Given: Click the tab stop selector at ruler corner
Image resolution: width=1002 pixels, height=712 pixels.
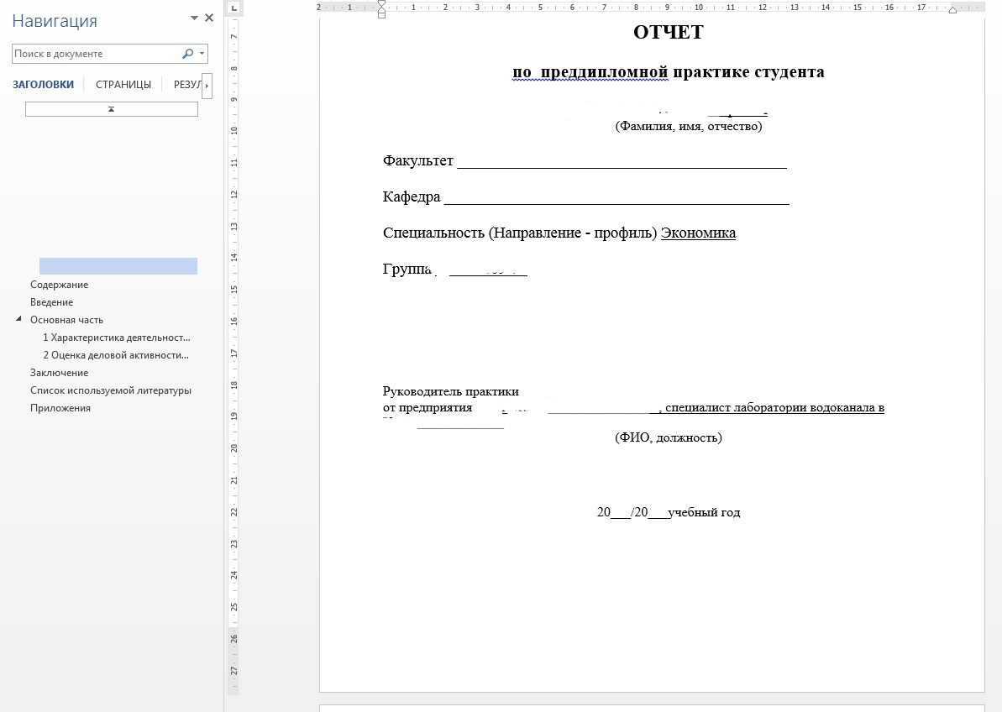Looking at the screenshot, I should click(x=234, y=8).
